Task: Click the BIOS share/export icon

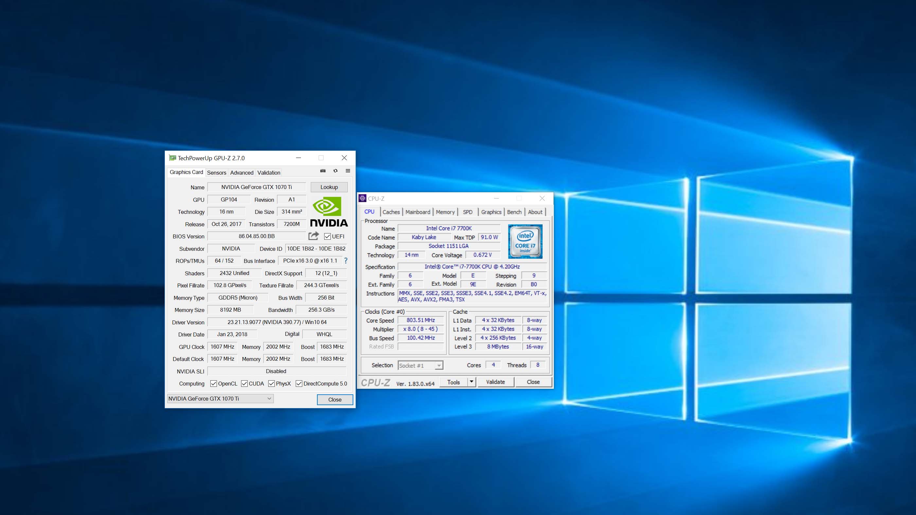Action: (x=313, y=236)
